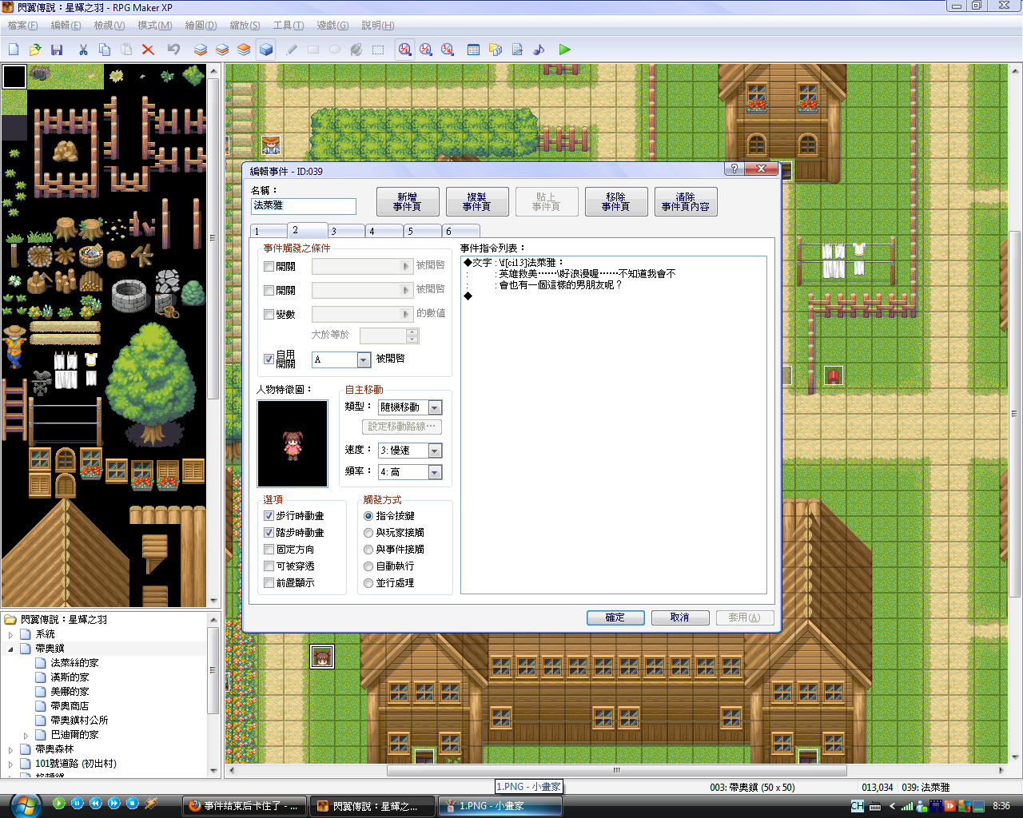This screenshot has height=818, width=1023.
Task: Click the 新增事件頁 button
Action: point(408,201)
